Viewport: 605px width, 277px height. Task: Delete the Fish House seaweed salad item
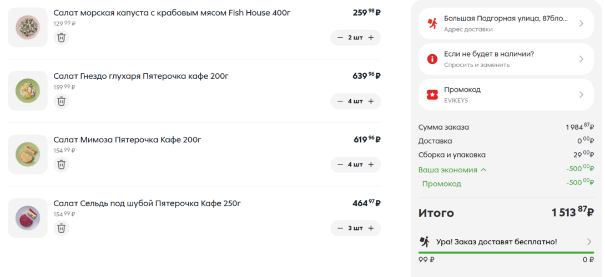pos(61,38)
